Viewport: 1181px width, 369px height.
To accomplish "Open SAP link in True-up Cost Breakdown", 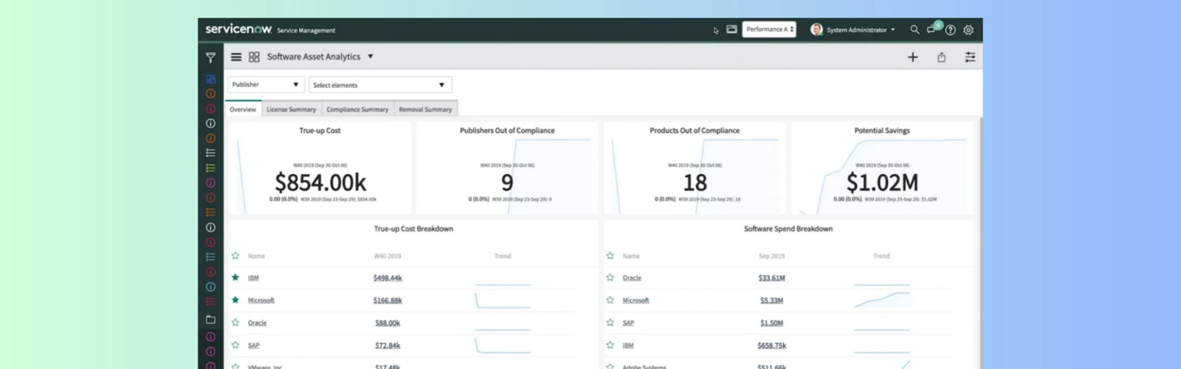I will 253,345.
